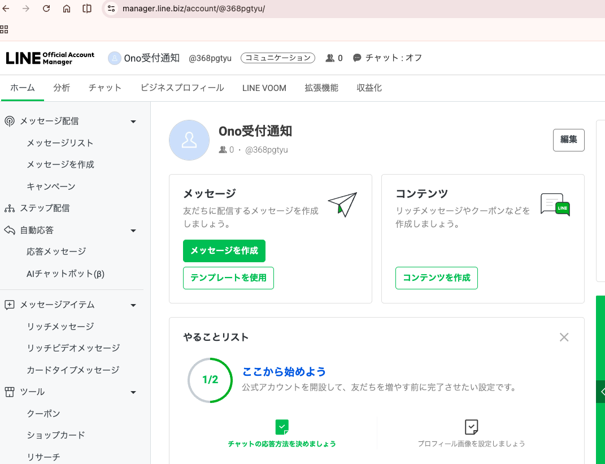Click the LINE Official Account Manager logo
Image resolution: width=605 pixels, height=464 pixels.
point(50,58)
